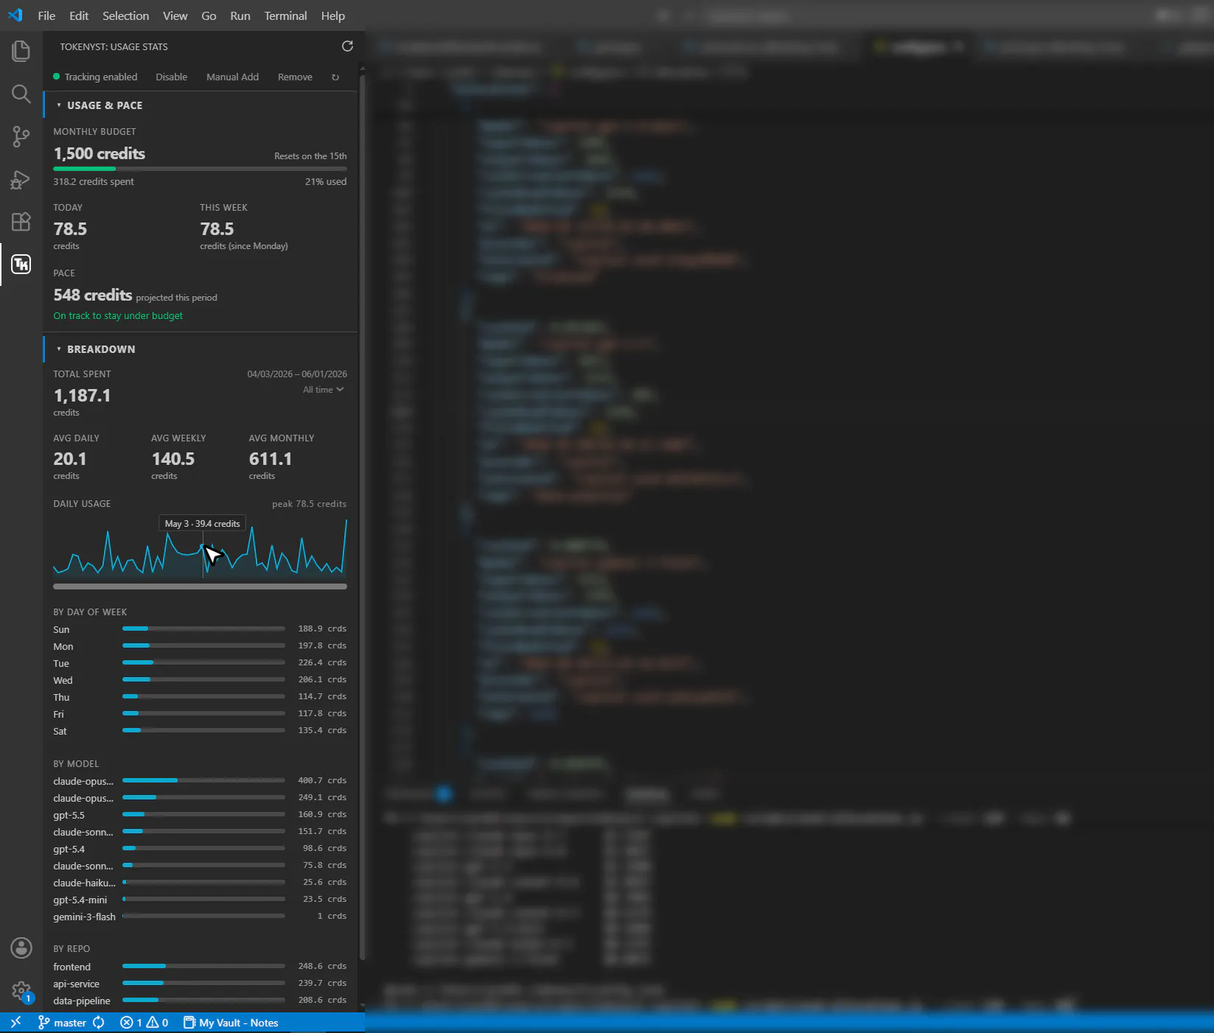
Task: Open the Accounts menu icon
Action: coord(21,948)
